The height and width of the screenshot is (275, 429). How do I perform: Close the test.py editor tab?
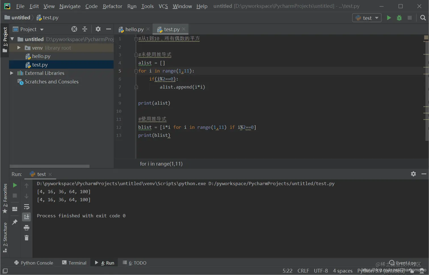[184, 29]
